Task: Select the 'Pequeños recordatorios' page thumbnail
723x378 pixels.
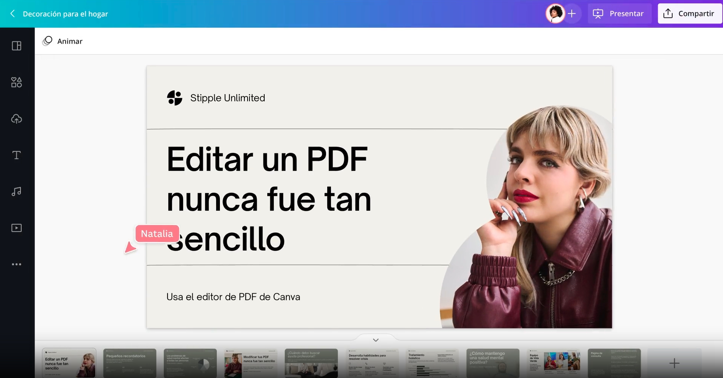Action: [130, 363]
